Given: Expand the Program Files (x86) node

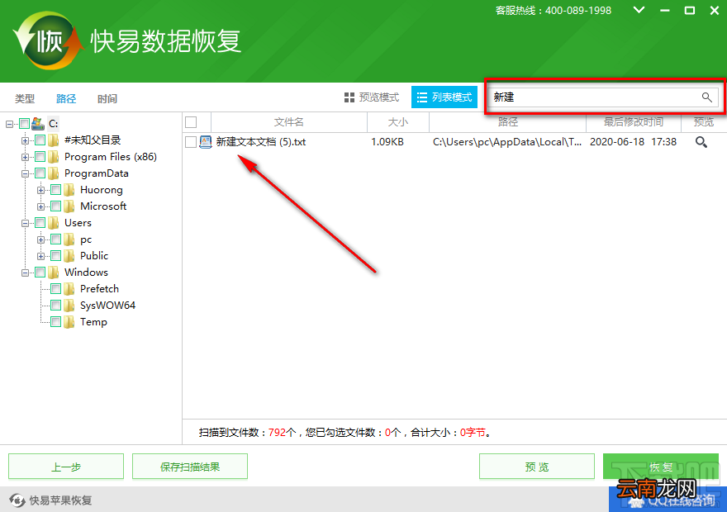Looking at the screenshot, I should (x=25, y=157).
